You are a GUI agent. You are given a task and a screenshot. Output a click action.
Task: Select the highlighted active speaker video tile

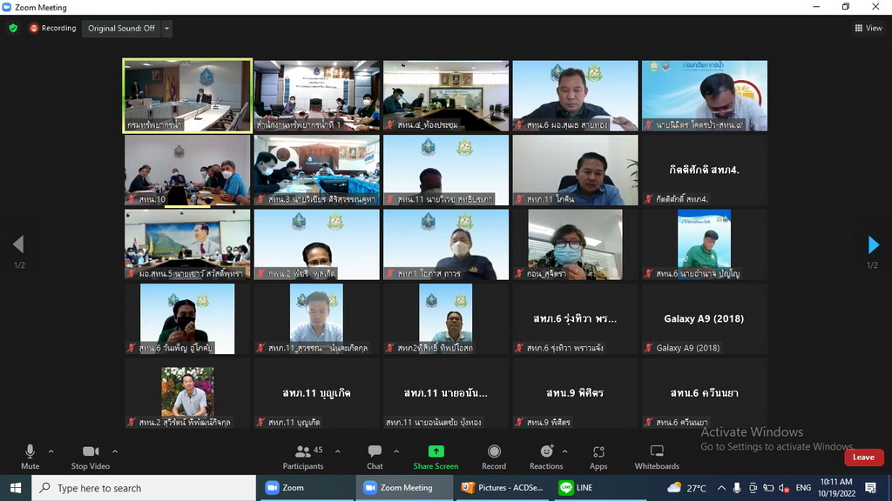(x=187, y=96)
